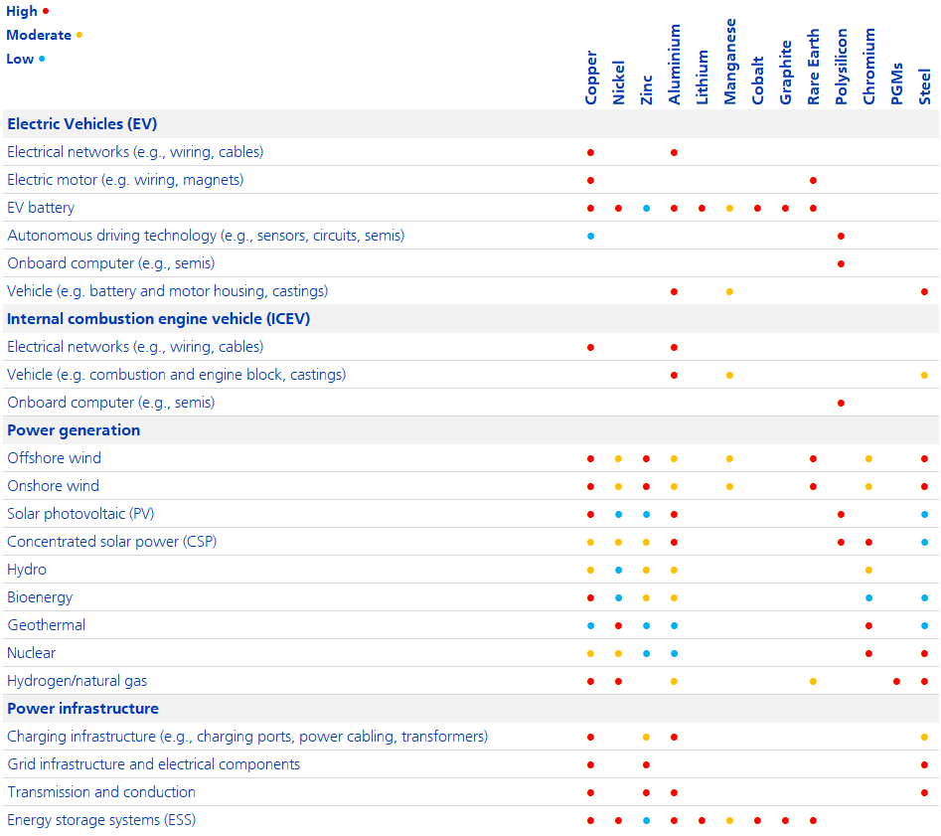The image size is (941, 836).
Task: Click the PGMs dot in the Hydrogen/natural gas row
Action: (897, 681)
